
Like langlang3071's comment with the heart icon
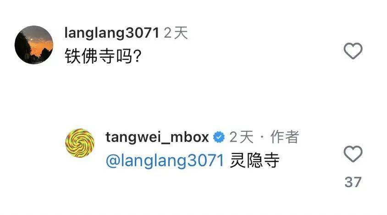(x=353, y=51)
